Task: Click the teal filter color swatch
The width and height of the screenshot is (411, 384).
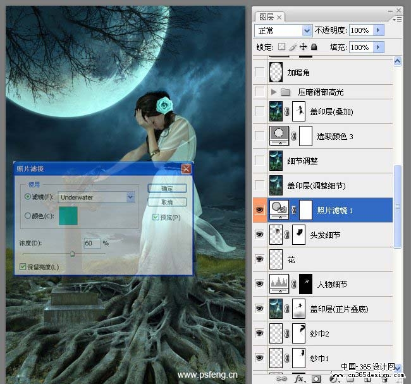Action: point(68,216)
